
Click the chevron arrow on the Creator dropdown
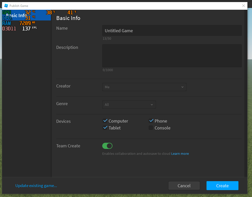[183, 87]
